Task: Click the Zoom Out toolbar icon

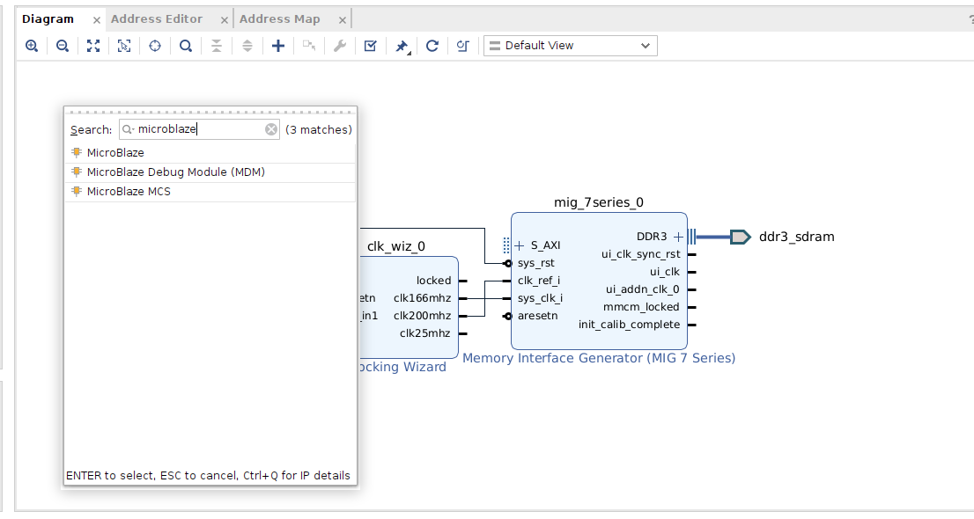Action: point(63,46)
